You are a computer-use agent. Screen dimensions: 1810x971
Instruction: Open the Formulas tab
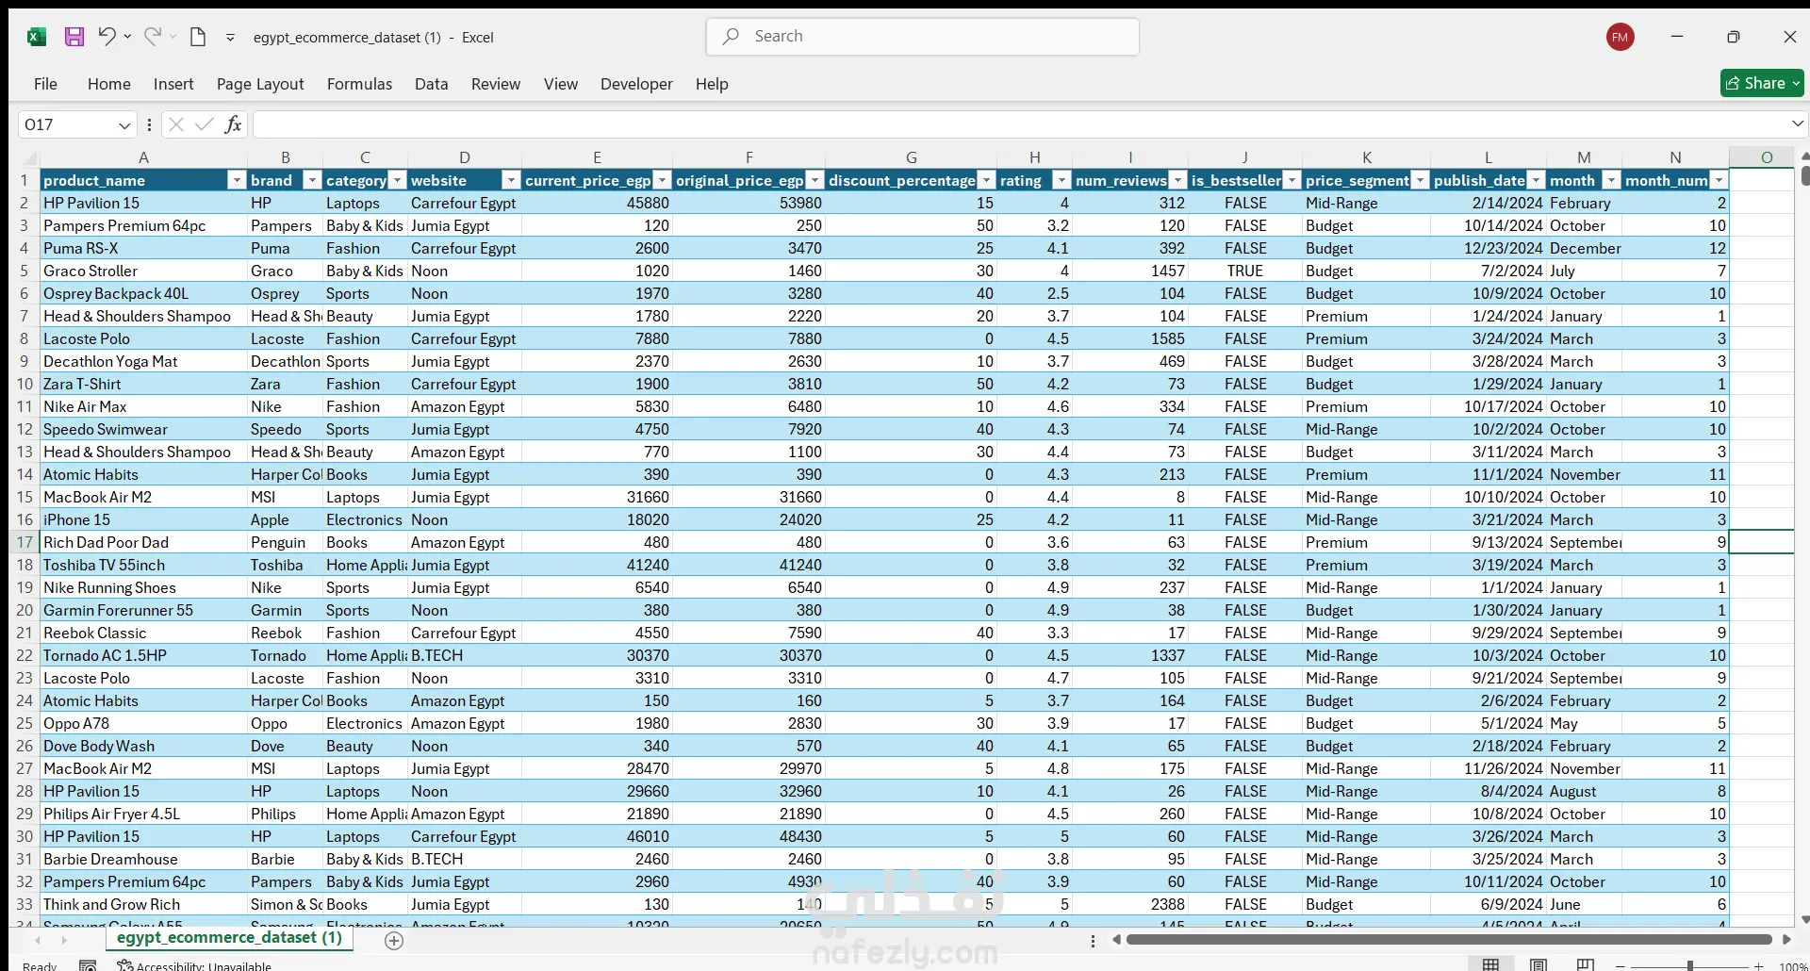click(359, 84)
